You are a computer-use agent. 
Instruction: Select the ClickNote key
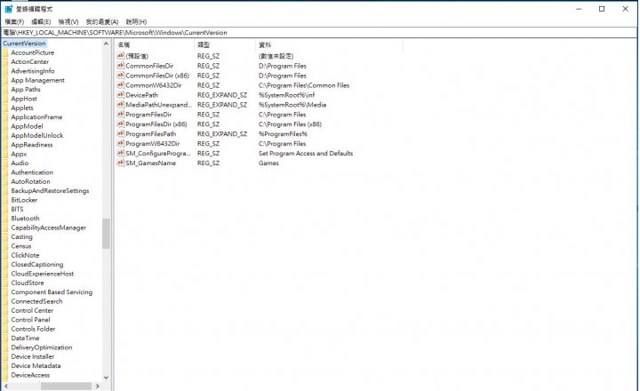(25, 255)
